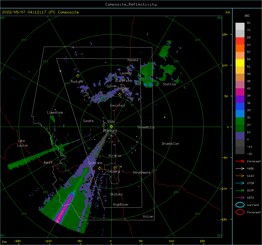
Task: Click the Airdrie city label
Action: point(115,156)
